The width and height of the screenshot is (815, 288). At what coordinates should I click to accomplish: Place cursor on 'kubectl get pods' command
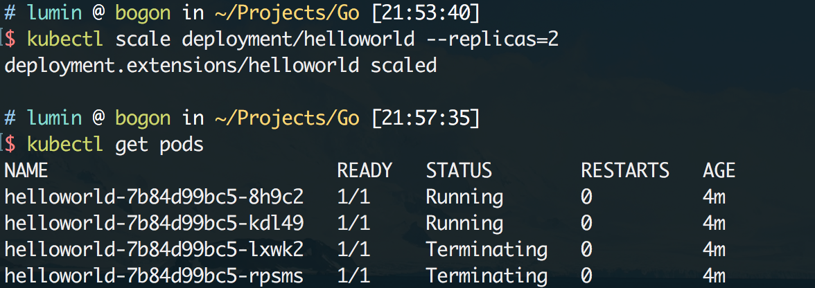115,144
